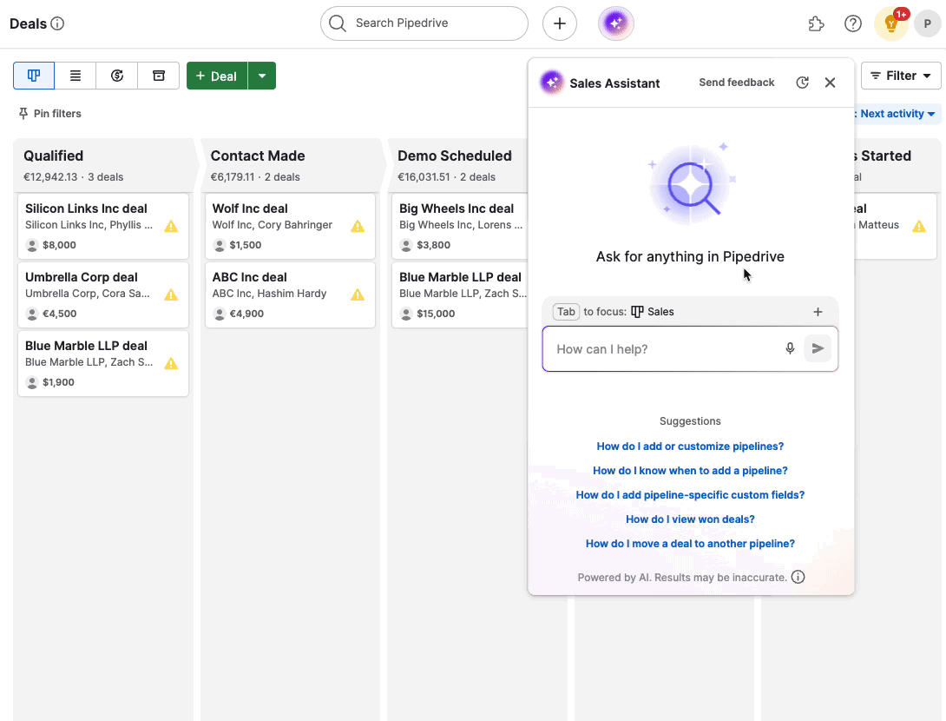
Task: Open the quick add plus button
Action: (559, 23)
